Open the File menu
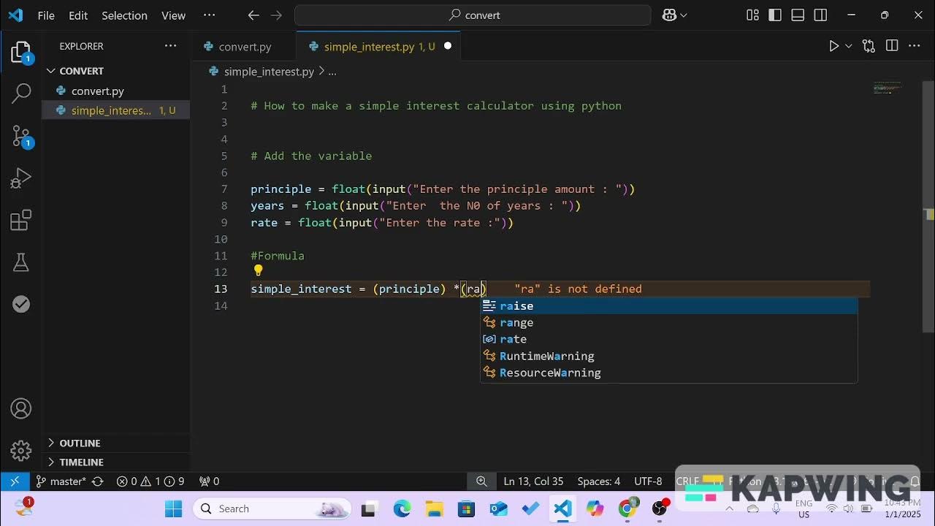935x526 pixels. pyautogui.click(x=46, y=15)
